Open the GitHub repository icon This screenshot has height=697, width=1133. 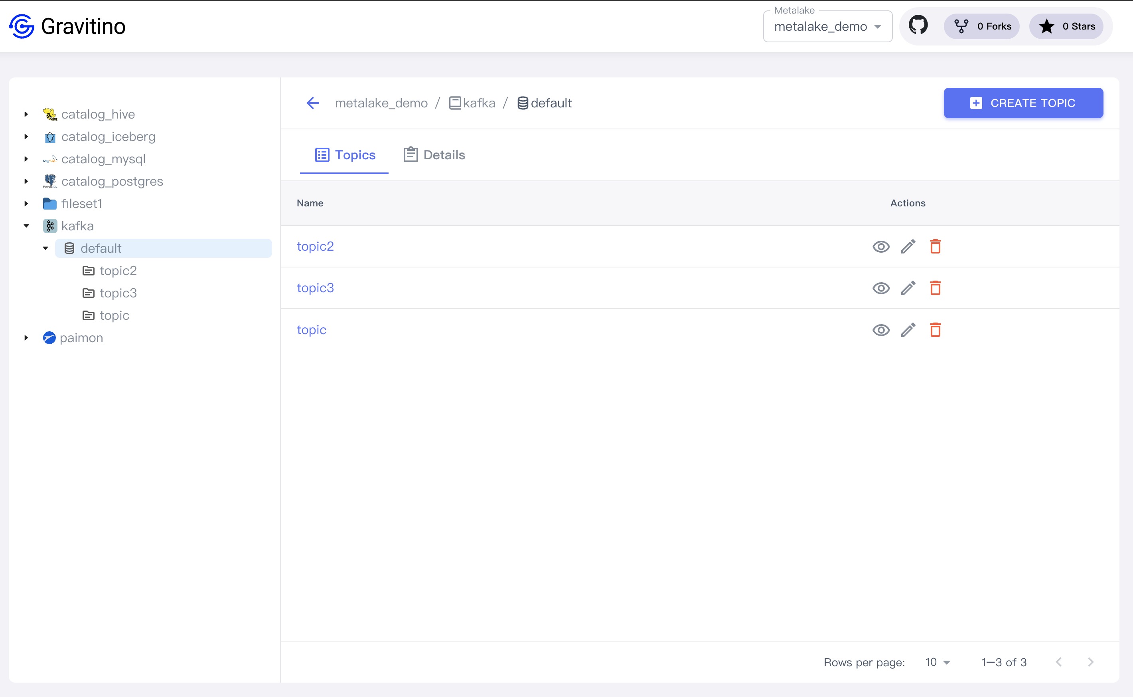tap(918, 26)
